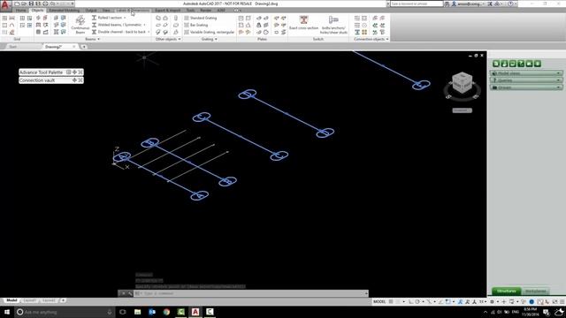Image resolution: width=566 pixels, height=318 pixels.
Task: Click the keyword search field
Action: tap(417, 4)
